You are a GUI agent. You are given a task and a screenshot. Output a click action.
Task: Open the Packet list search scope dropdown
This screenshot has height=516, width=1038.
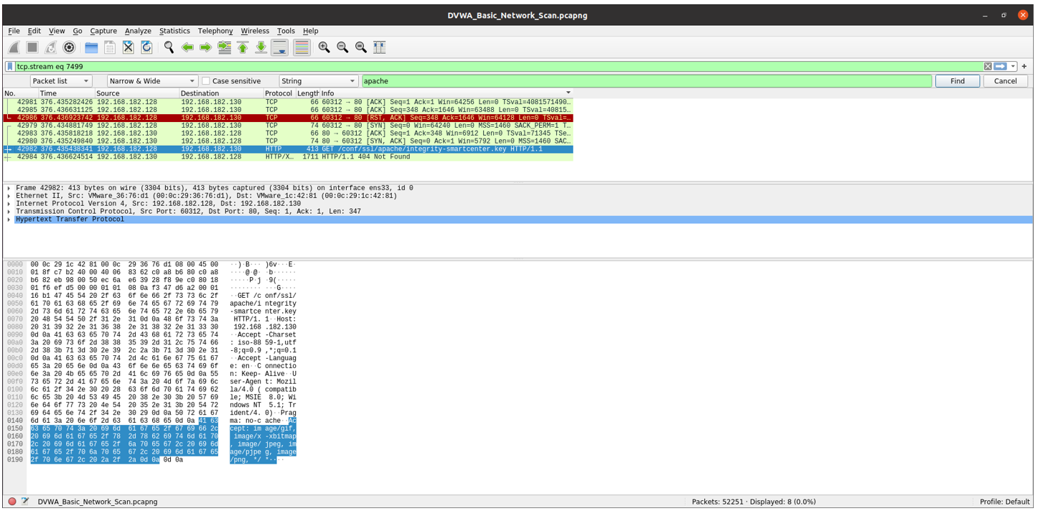click(61, 81)
